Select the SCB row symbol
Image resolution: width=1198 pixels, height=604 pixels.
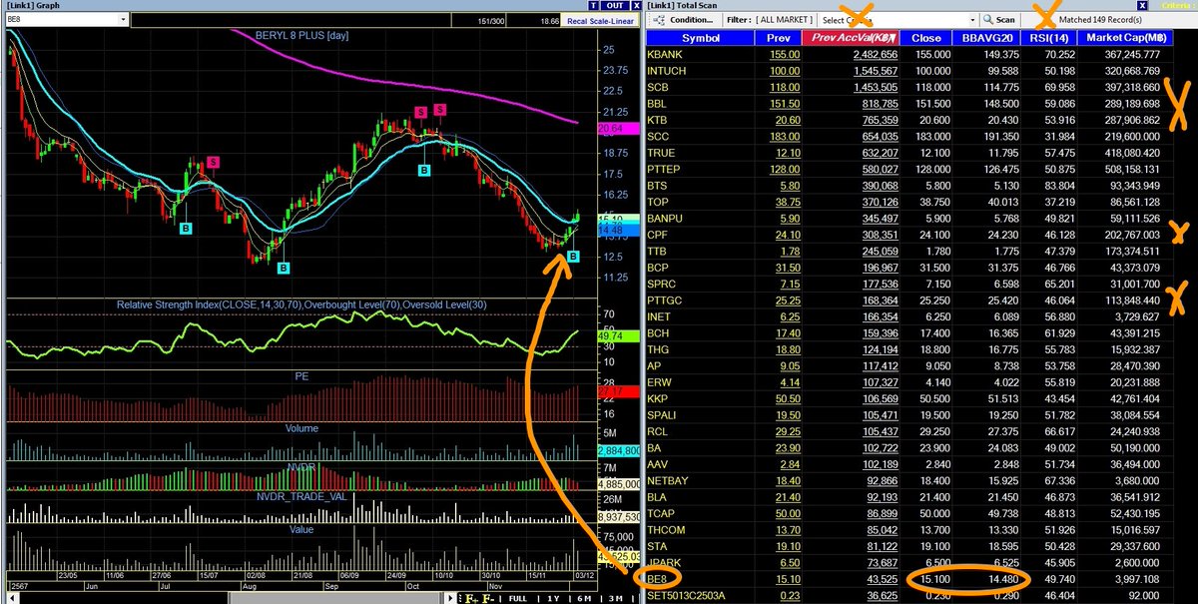click(660, 86)
